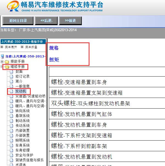Open the 封面 page
Image resolution: width=165 pixels, height=166 pixels.
coord(19,72)
